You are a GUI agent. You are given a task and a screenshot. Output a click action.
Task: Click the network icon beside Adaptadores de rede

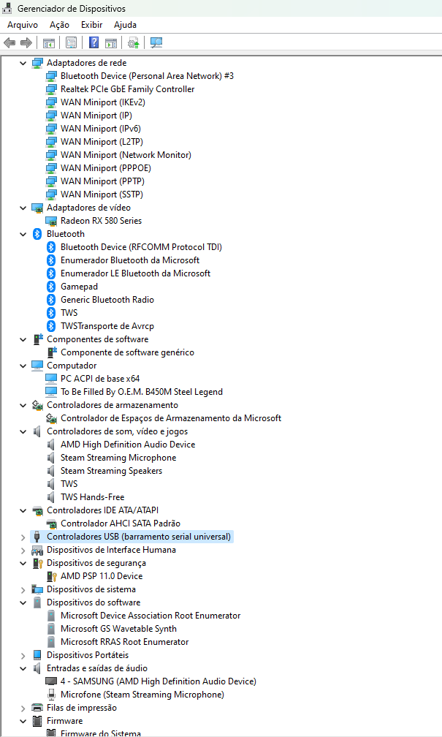pos(37,63)
